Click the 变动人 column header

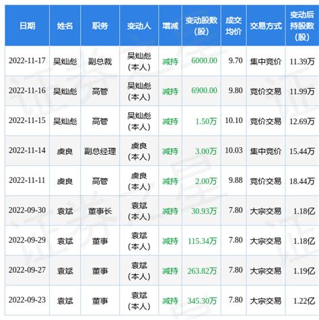coord(139,26)
